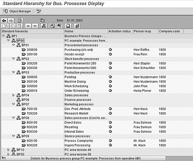Click the create new document icon
This screenshot has height=161, width=193.
click(x=5, y=26)
